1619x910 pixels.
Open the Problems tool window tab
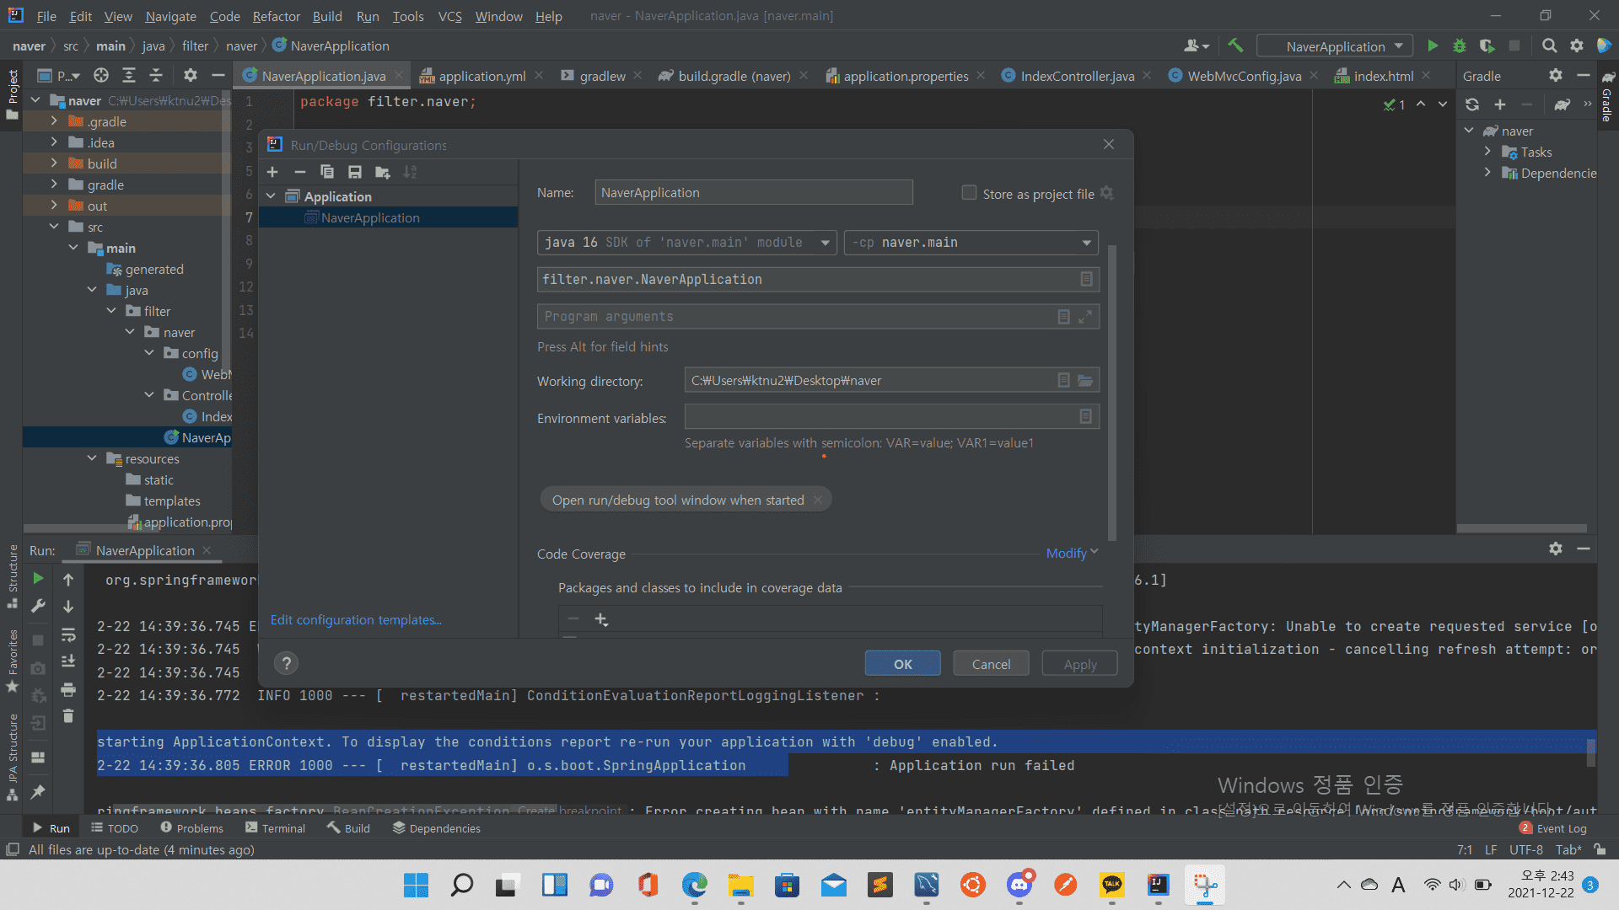(192, 828)
